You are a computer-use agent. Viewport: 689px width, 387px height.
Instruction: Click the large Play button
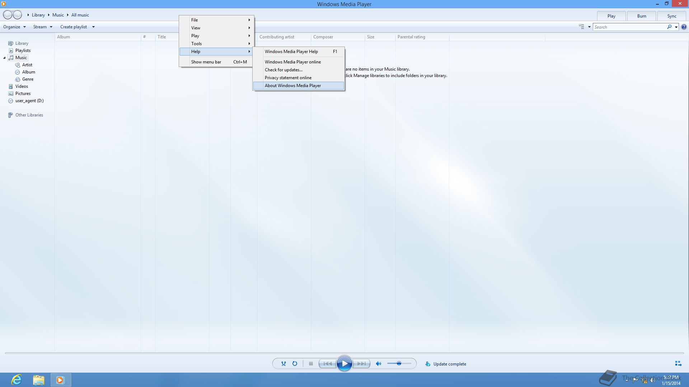[344, 364]
